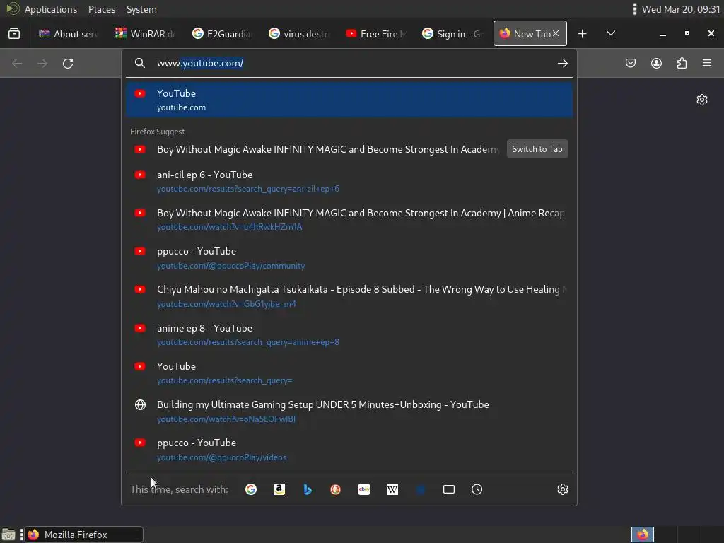
Task: Open Firefox View from the tab bar
Action: click(x=14, y=34)
